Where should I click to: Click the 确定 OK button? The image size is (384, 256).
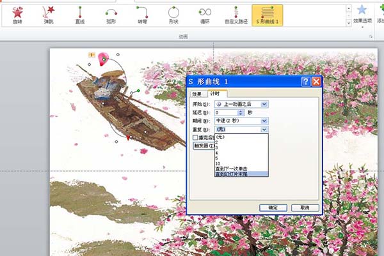pos(273,207)
